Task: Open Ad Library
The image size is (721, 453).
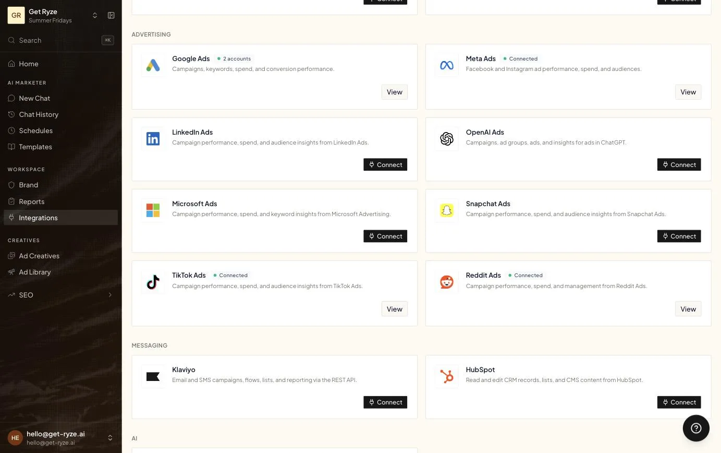Action: (60, 272)
